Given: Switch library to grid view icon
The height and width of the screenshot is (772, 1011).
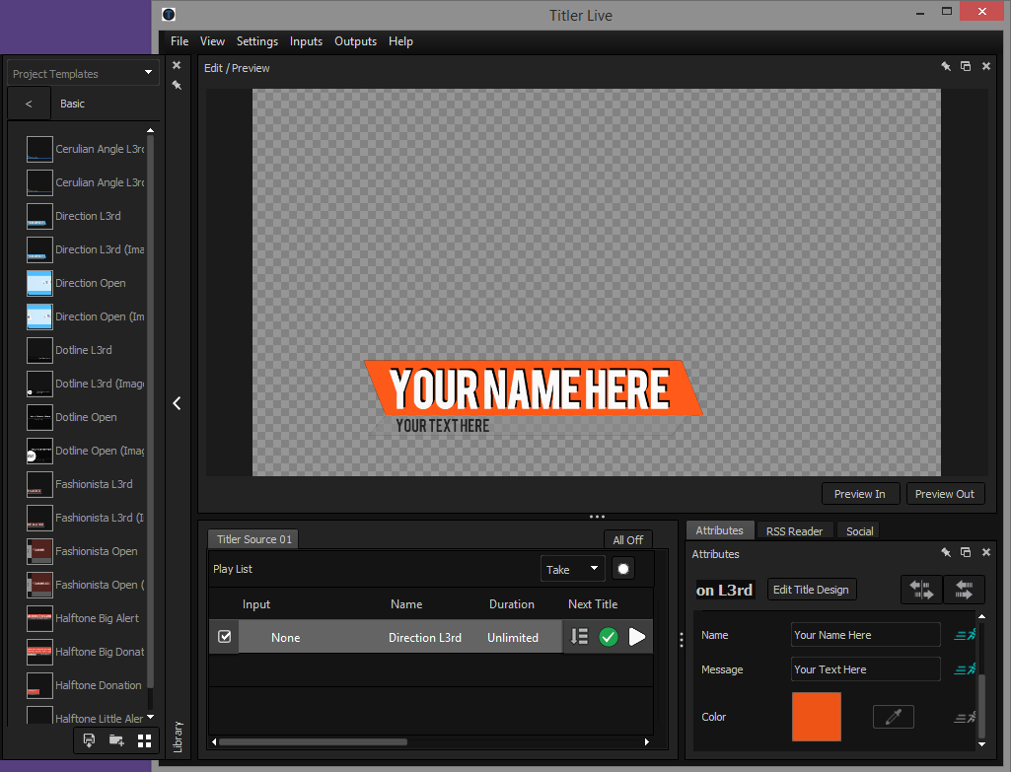Looking at the screenshot, I should (x=145, y=740).
